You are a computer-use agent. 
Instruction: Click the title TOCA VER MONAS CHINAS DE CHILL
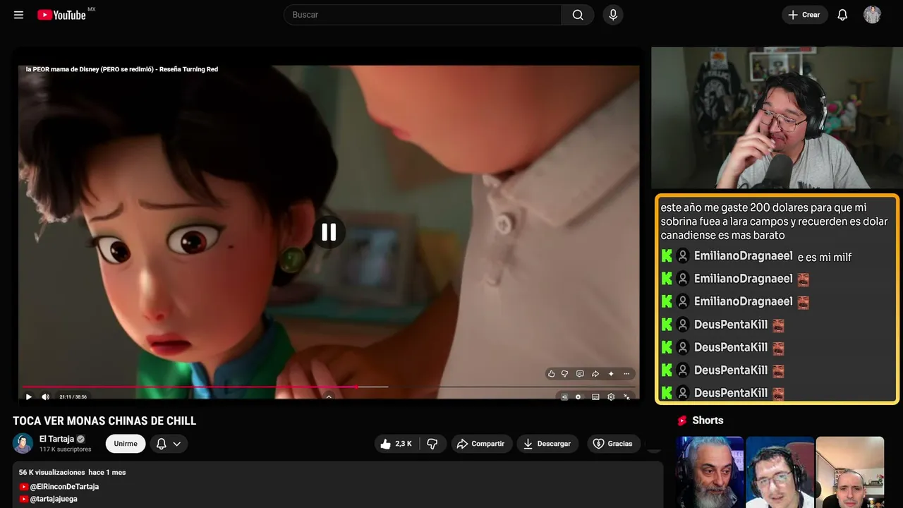click(x=104, y=421)
